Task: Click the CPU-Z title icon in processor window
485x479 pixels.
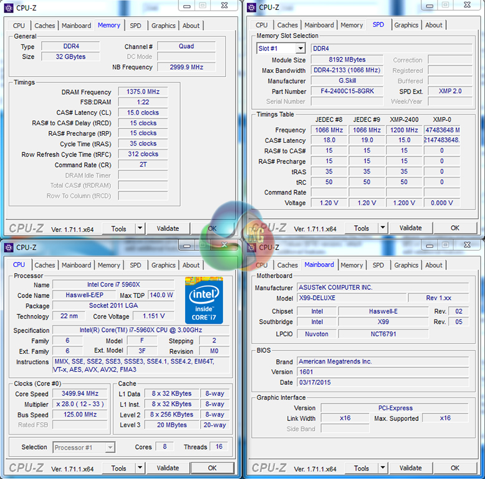Action: (8, 247)
